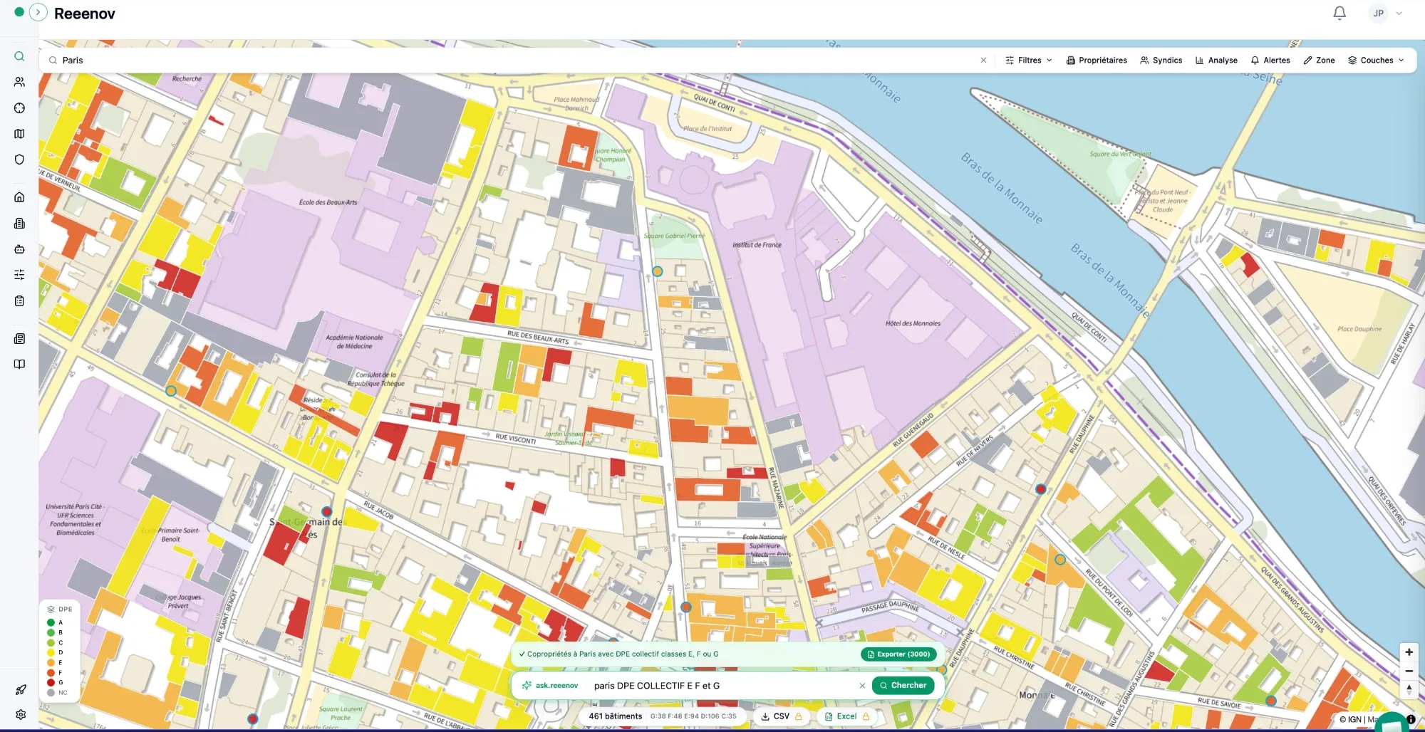Image resolution: width=1425 pixels, height=732 pixels.
Task: Click the Institut de France label
Action: click(757, 245)
